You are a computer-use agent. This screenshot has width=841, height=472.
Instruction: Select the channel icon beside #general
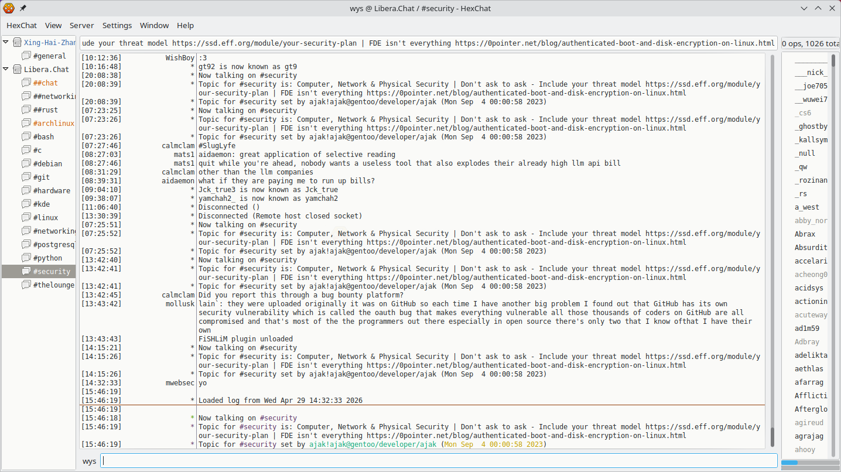coord(26,56)
